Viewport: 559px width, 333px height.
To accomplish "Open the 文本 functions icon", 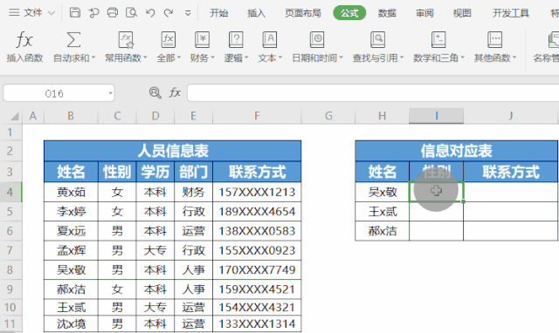I will click(x=270, y=39).
